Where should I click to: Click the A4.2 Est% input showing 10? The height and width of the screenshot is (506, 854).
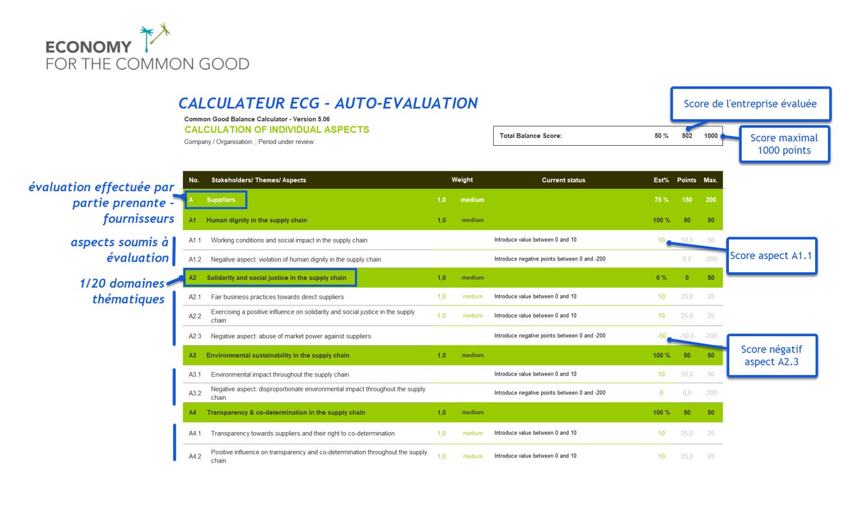661,456
